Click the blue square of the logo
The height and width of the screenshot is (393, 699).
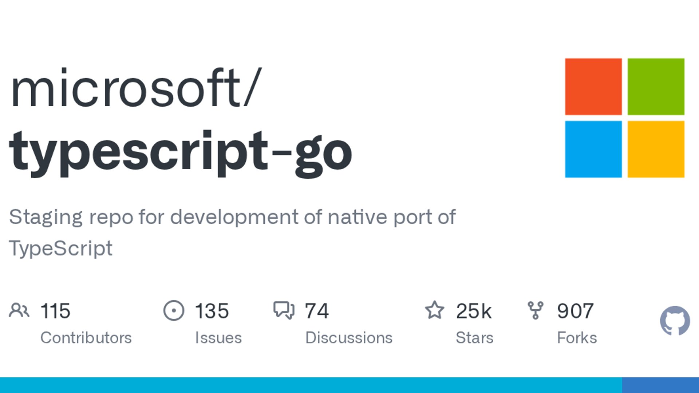593,149
